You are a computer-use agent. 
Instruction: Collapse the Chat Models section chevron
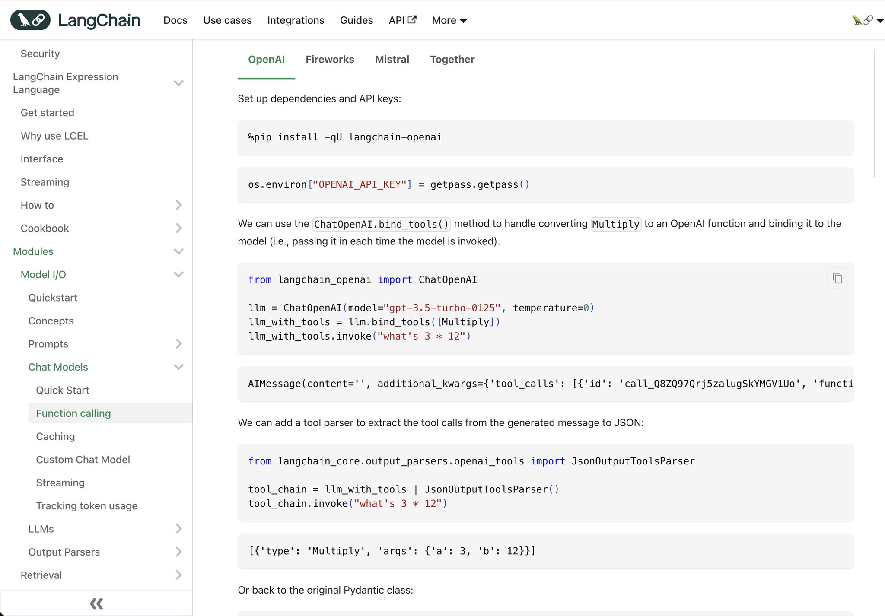[x=178, y=367]
